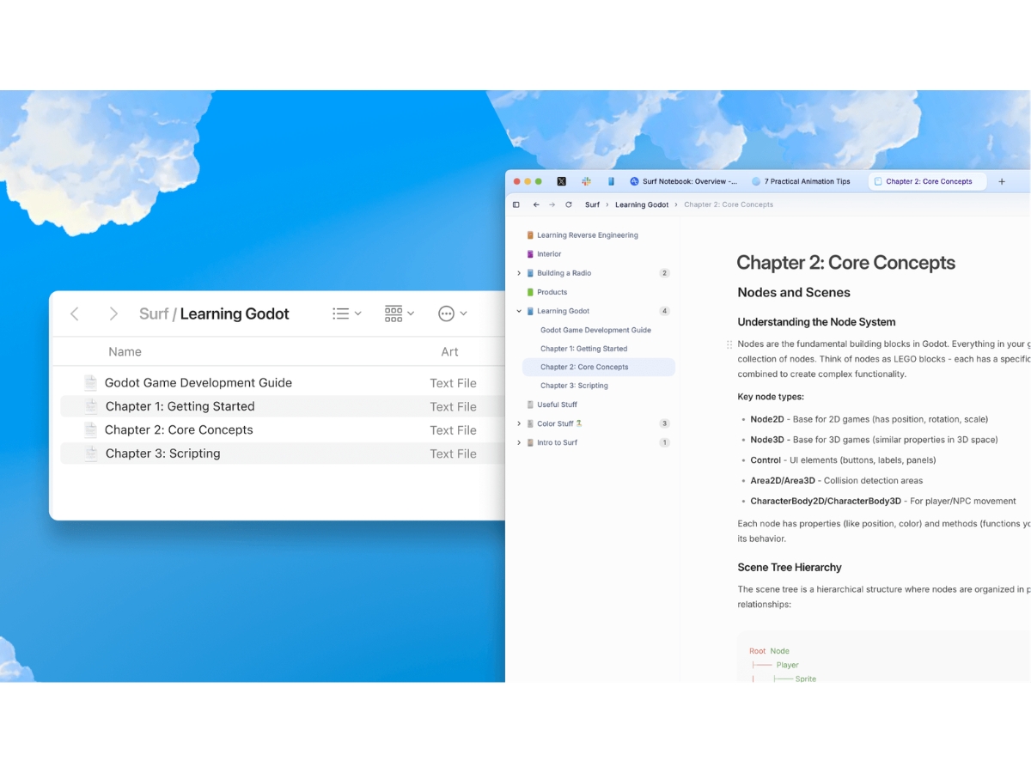Go forward in the Surf browser
Viewport: 1031px width, 773px height.
click(552, 204)
